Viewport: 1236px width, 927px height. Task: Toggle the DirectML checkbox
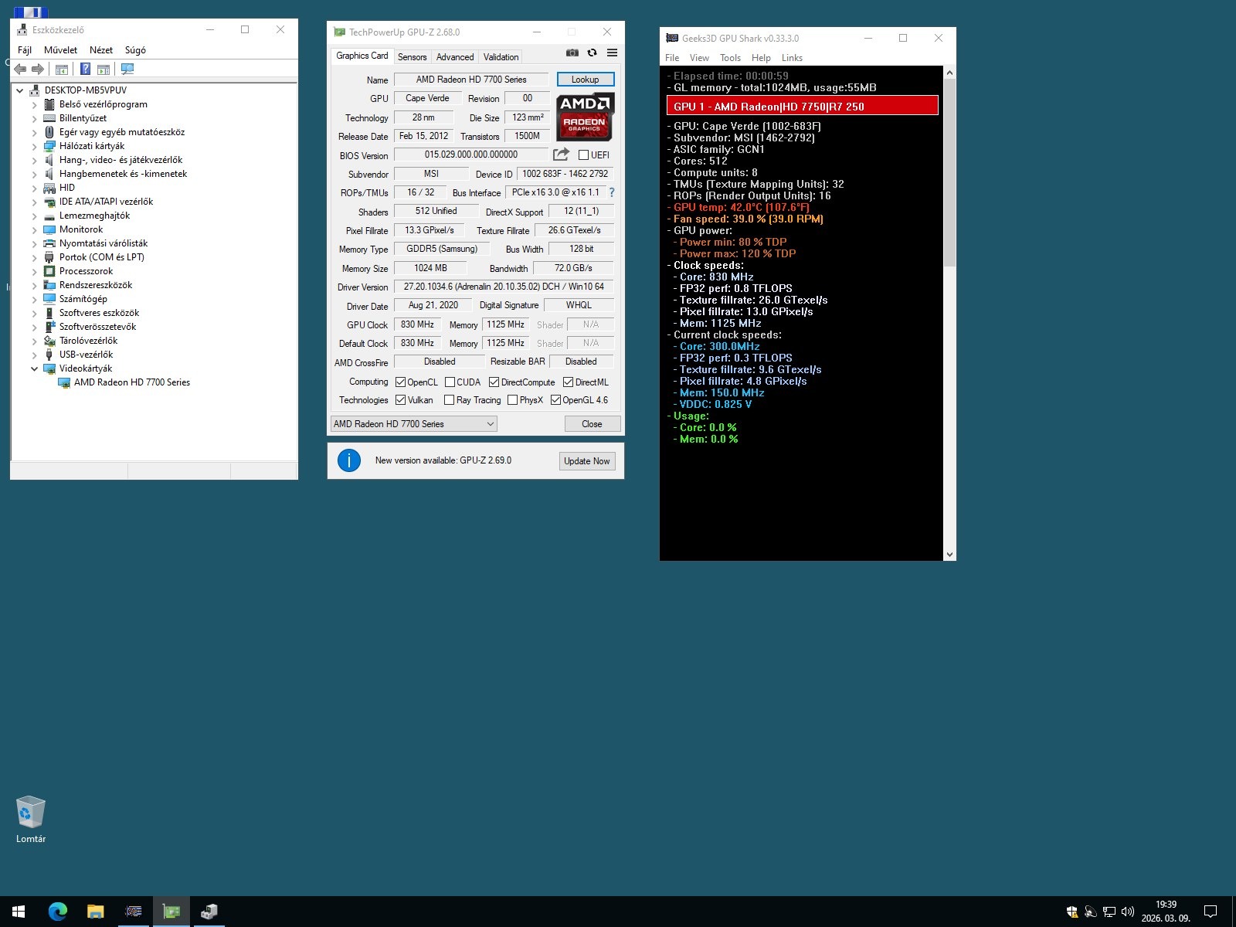[x=569, y=382]
